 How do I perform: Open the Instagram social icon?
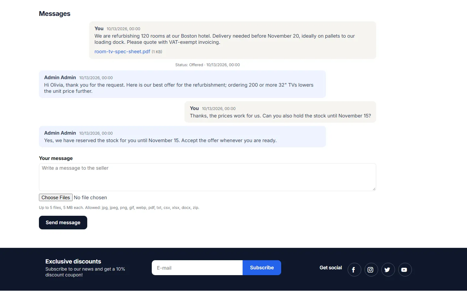(371, 270)
